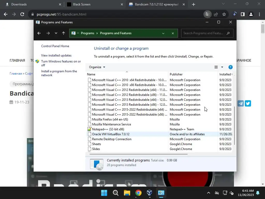Screen dimensions: 265x199
Task: Select Mozilla Firefox (x64 en-US) entry
Action: [160, 119]
